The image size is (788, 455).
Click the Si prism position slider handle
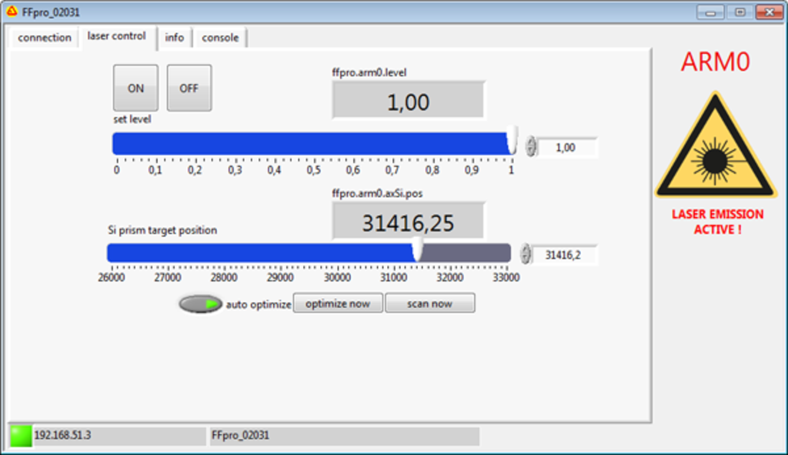[417, 249]
